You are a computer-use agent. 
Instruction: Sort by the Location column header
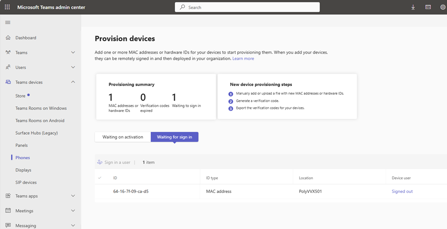tap(306, 178)
